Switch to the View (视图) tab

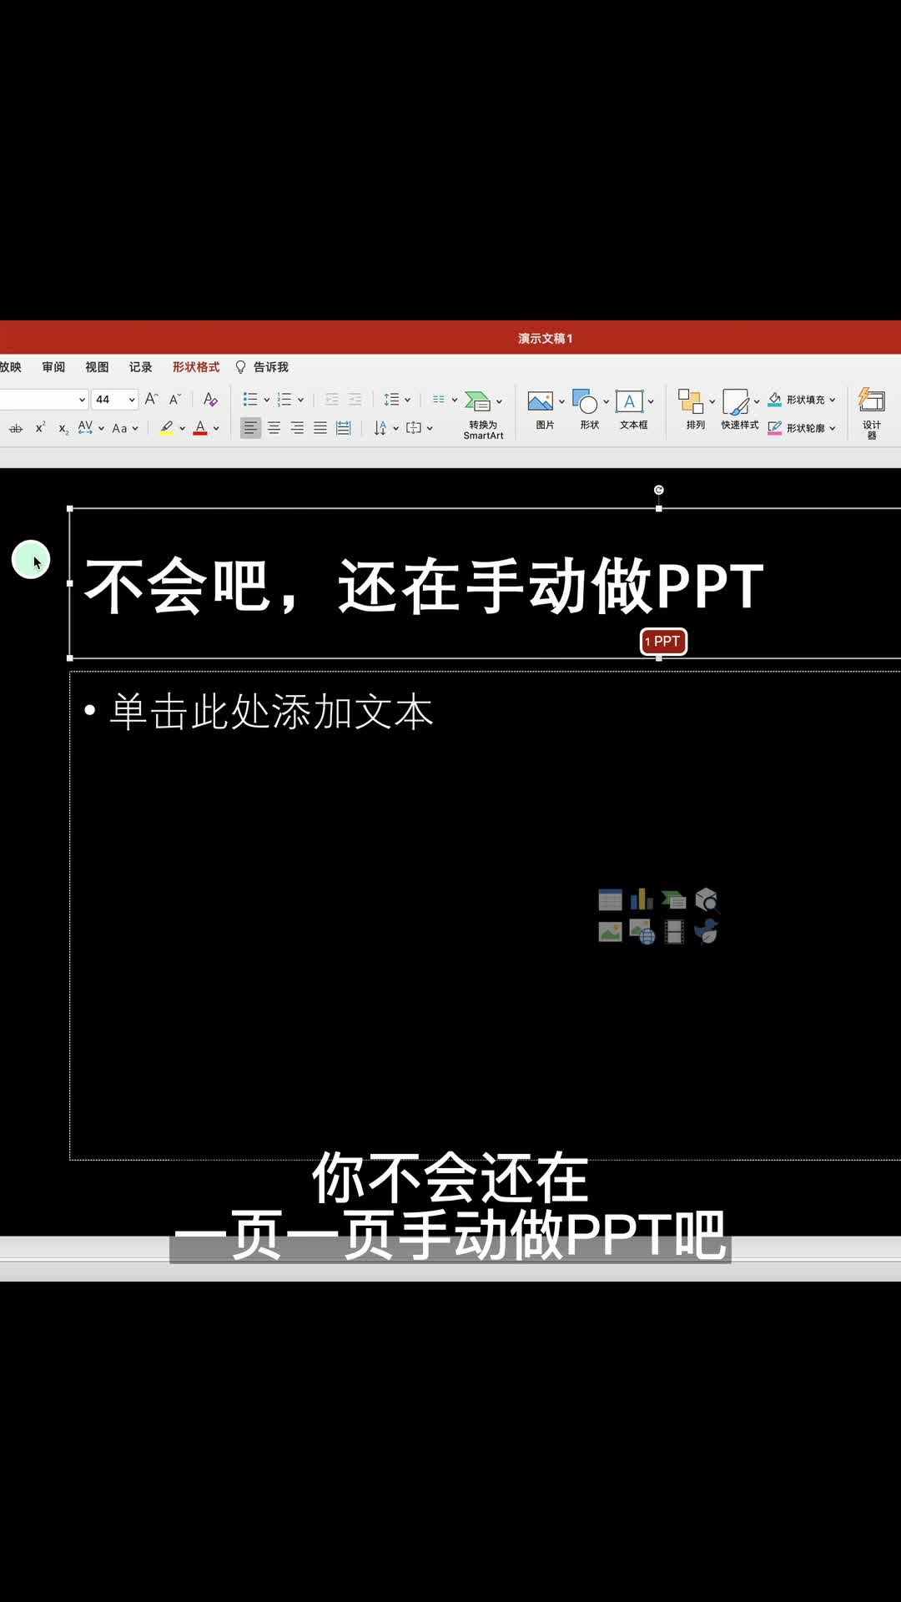tap(97, 367)
